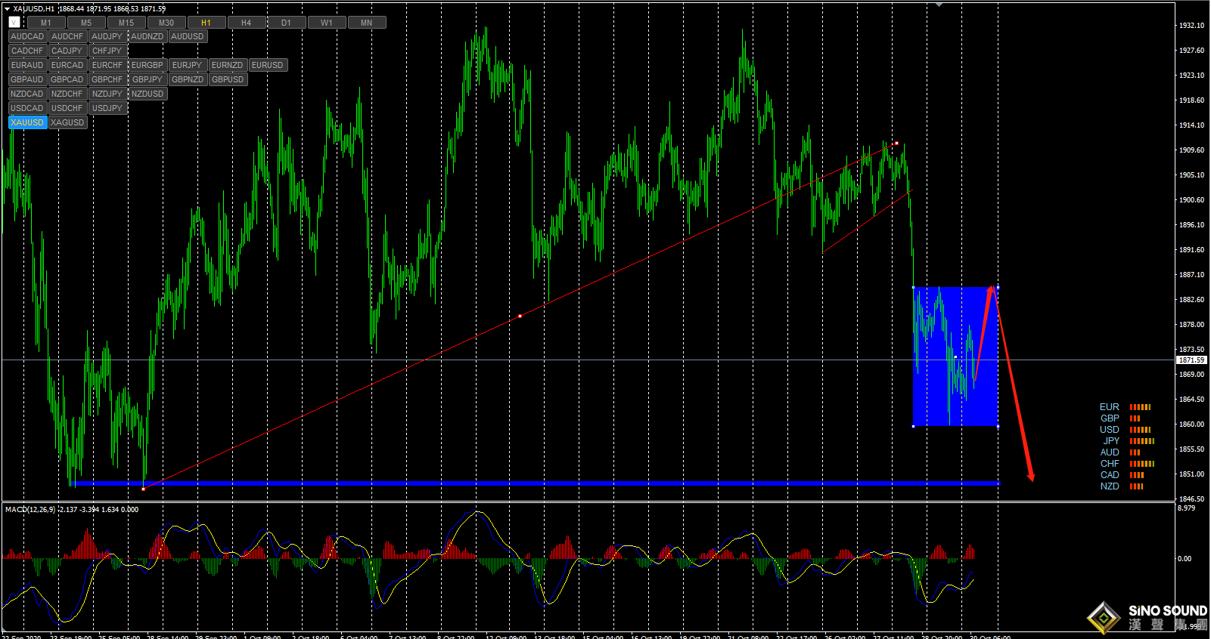Switch chart to the XAGUSD symbol

[x=67, y=122]
